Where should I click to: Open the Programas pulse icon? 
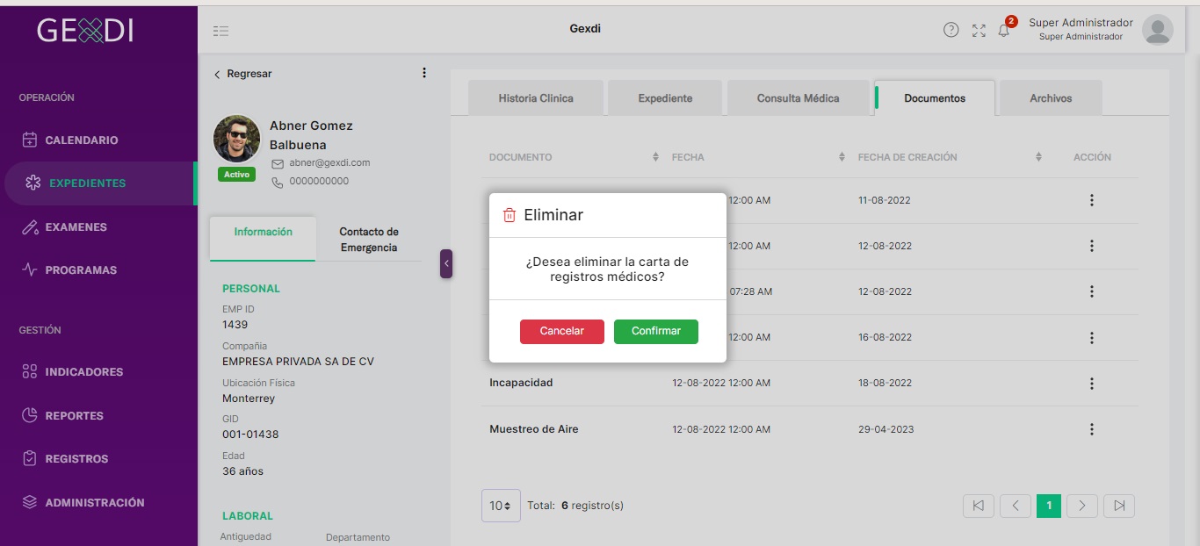30,269
